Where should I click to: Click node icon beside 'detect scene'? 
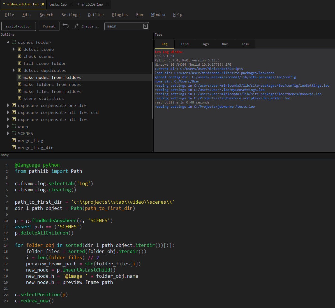(x=19, y=49)
